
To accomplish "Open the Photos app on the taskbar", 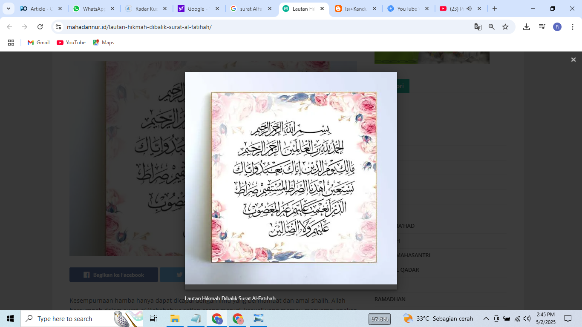I will (x=259, y=318).
